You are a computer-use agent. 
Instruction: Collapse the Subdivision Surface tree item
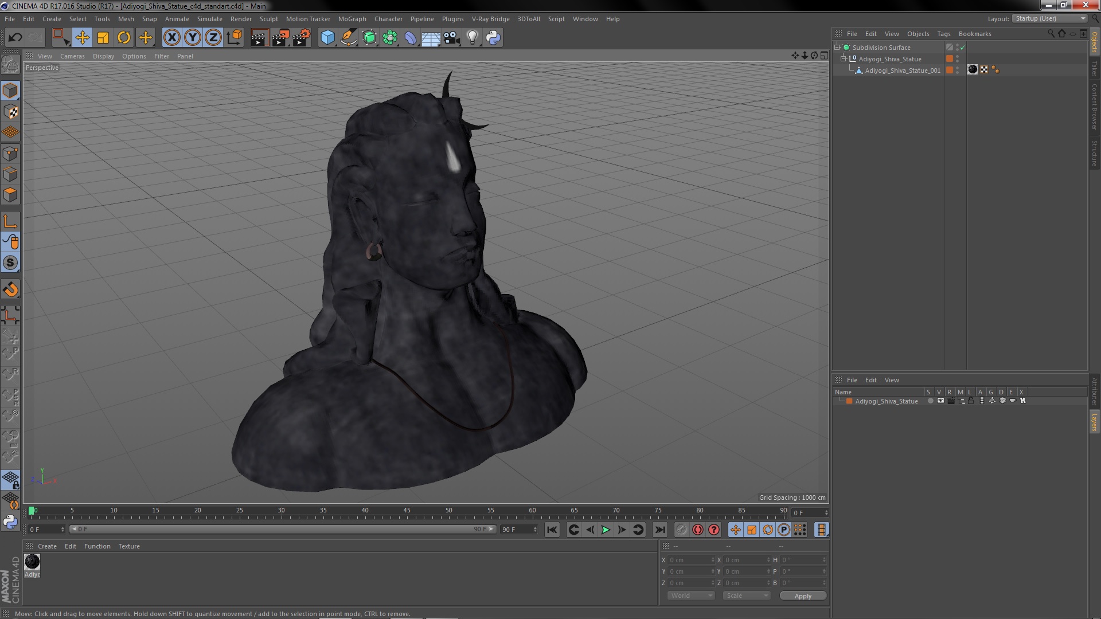point(837,48)
